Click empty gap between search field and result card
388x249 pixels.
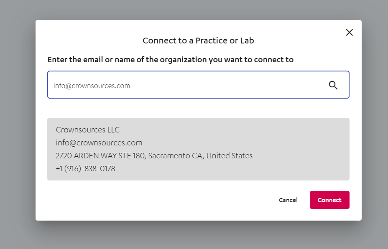point(198,108)
